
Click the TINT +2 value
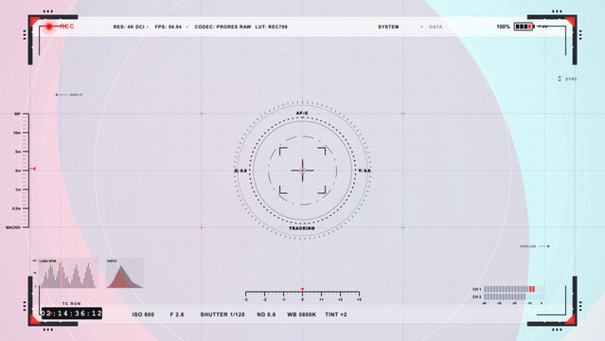(336, 314)
